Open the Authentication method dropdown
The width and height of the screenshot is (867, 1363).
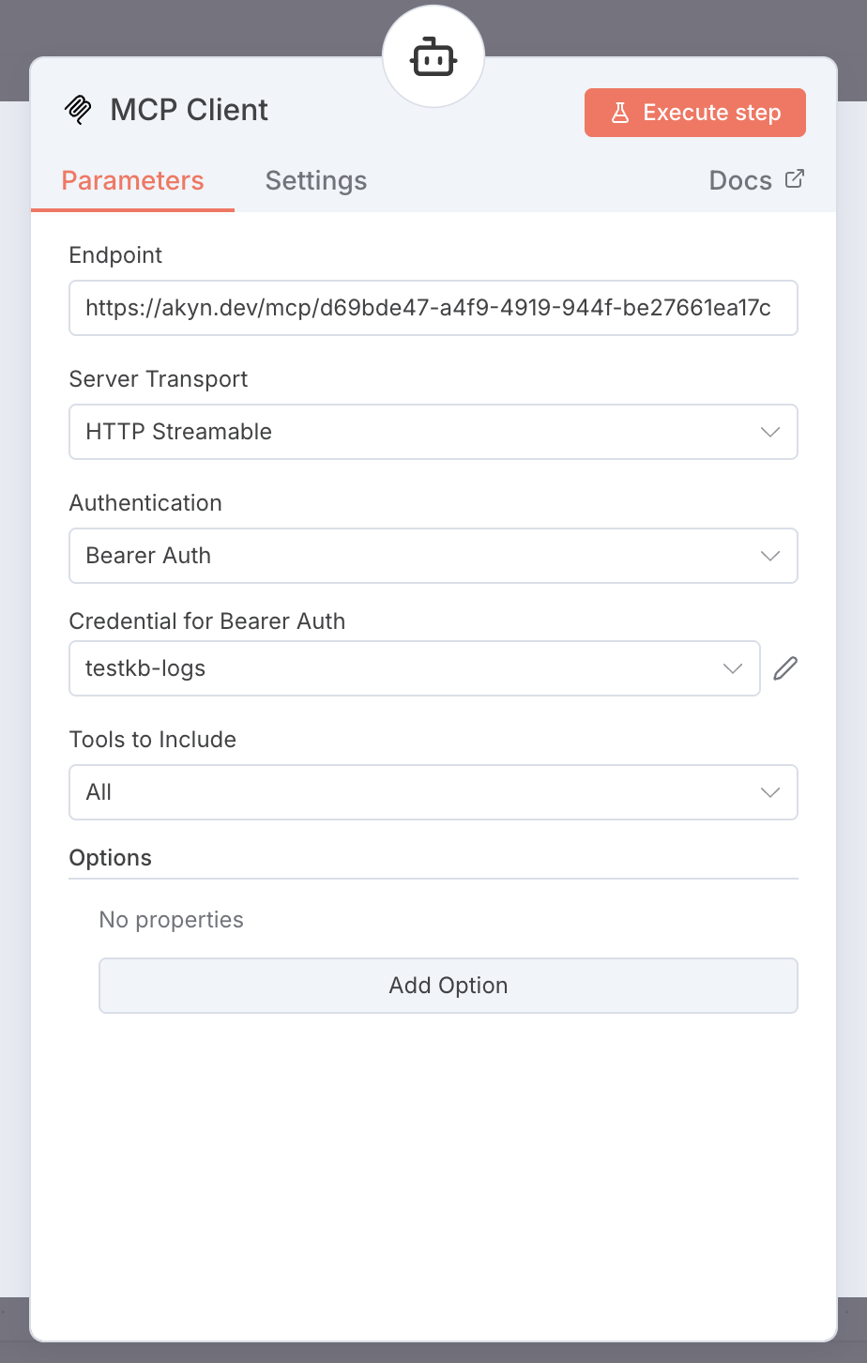tap(433, 556)
